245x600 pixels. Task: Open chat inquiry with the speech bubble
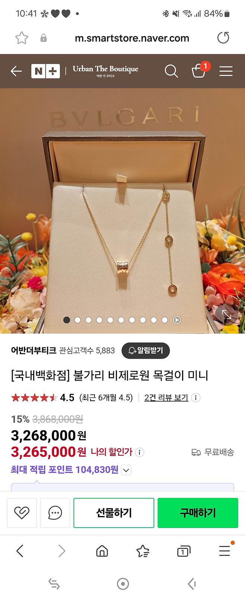pos(55,513)
